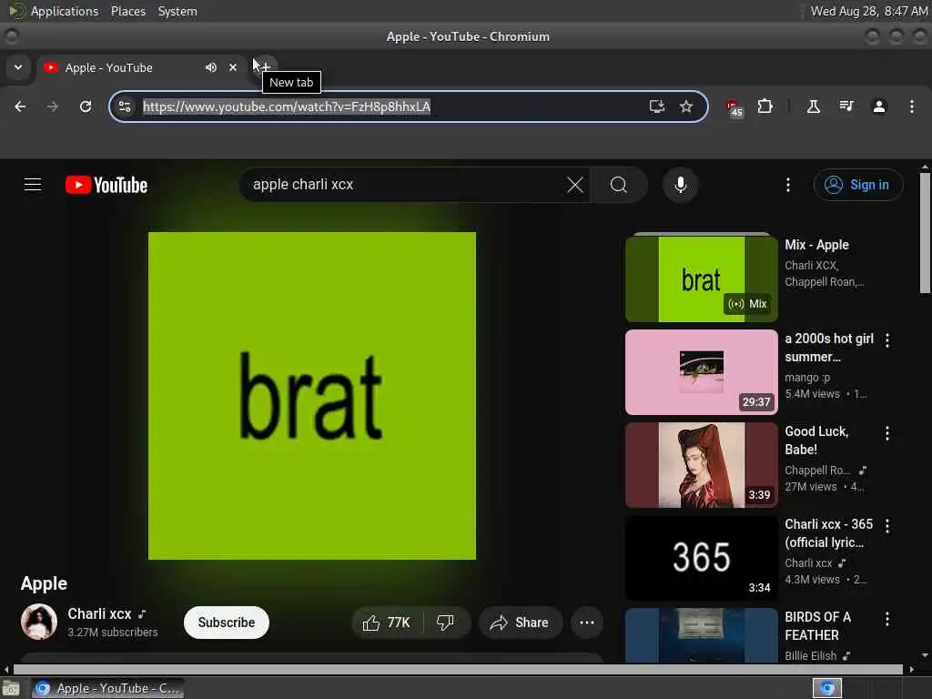Open Charli xcx channel name link
The image size is (932, 699).
point(99,613)
